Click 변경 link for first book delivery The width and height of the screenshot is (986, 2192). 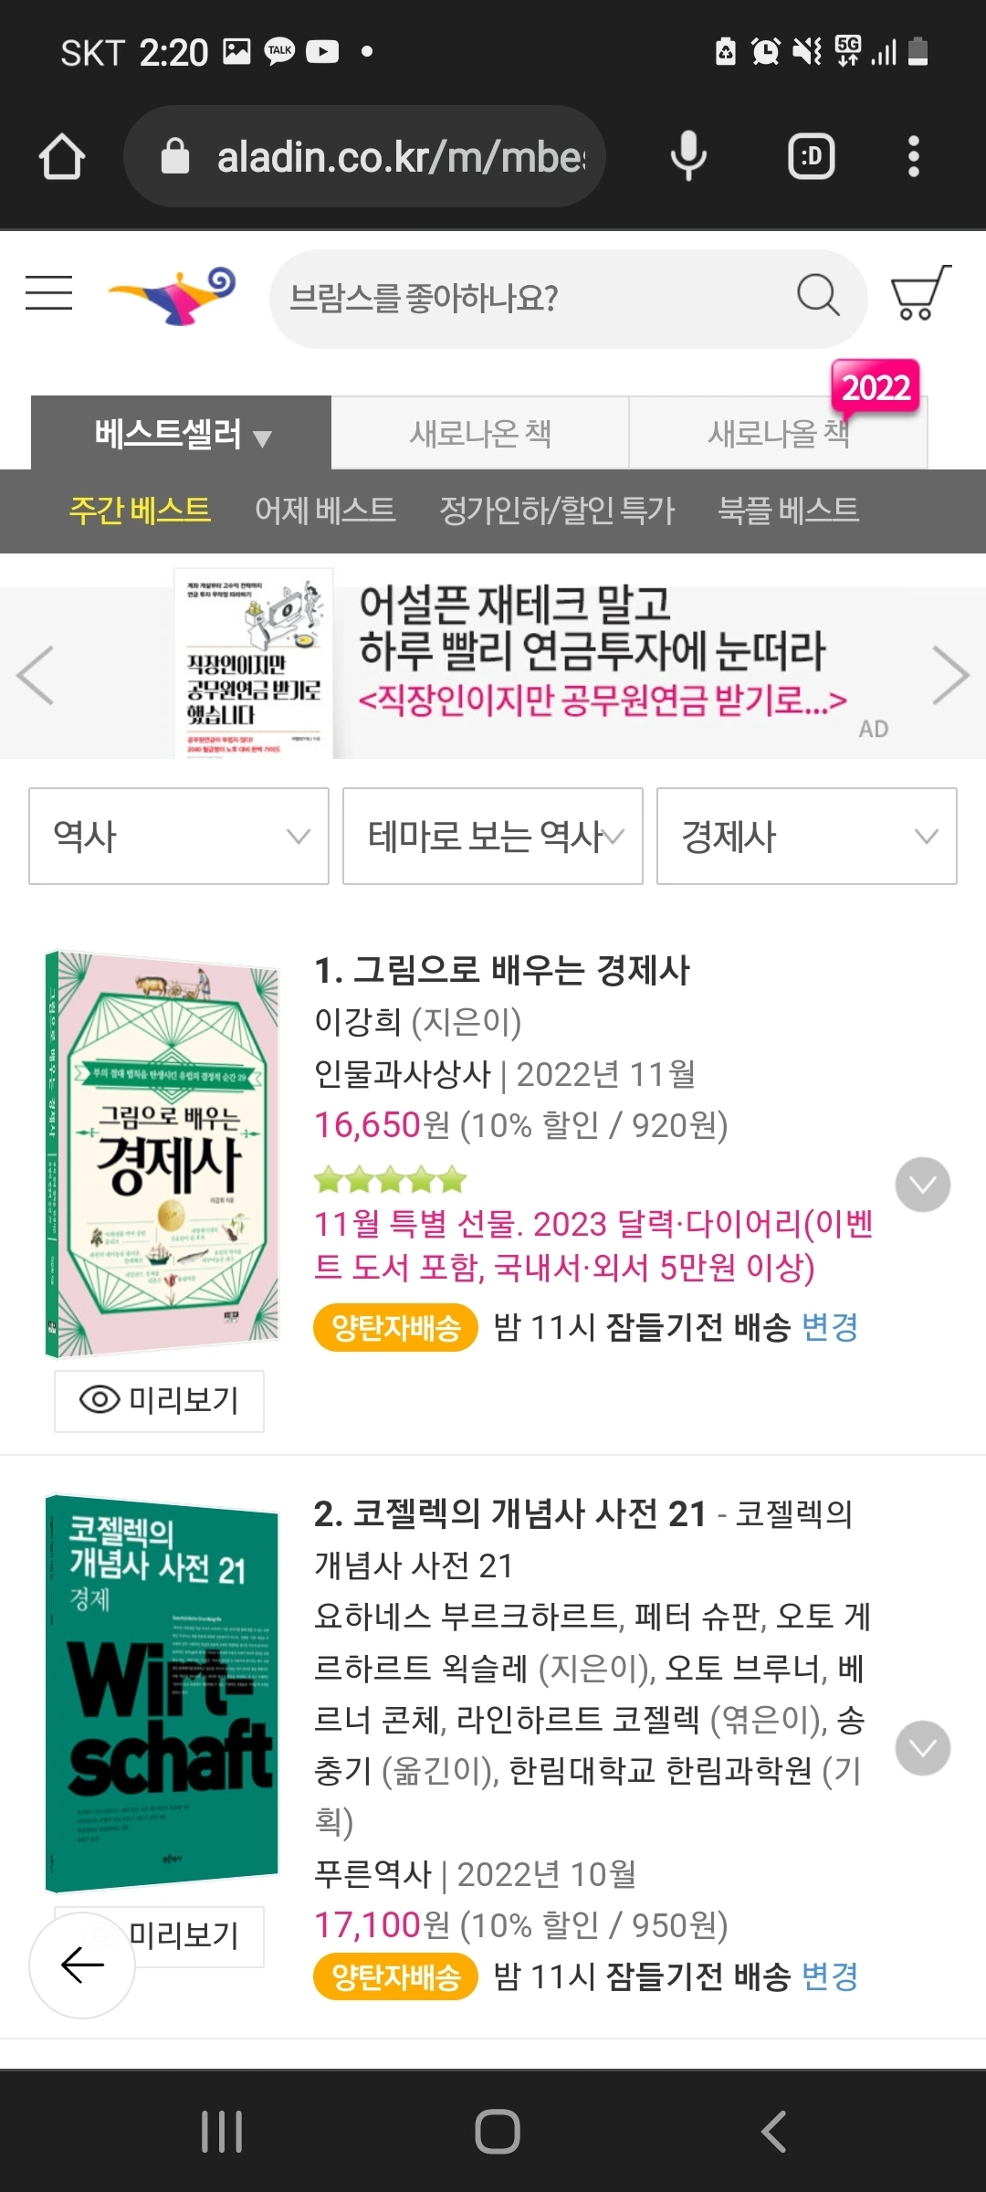[830, 1327]
